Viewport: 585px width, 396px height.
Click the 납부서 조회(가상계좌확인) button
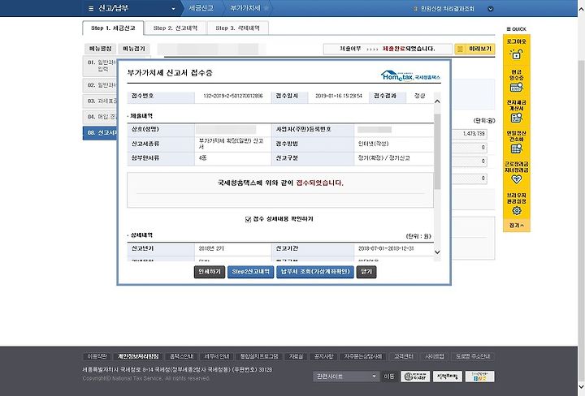click(315, 272)
